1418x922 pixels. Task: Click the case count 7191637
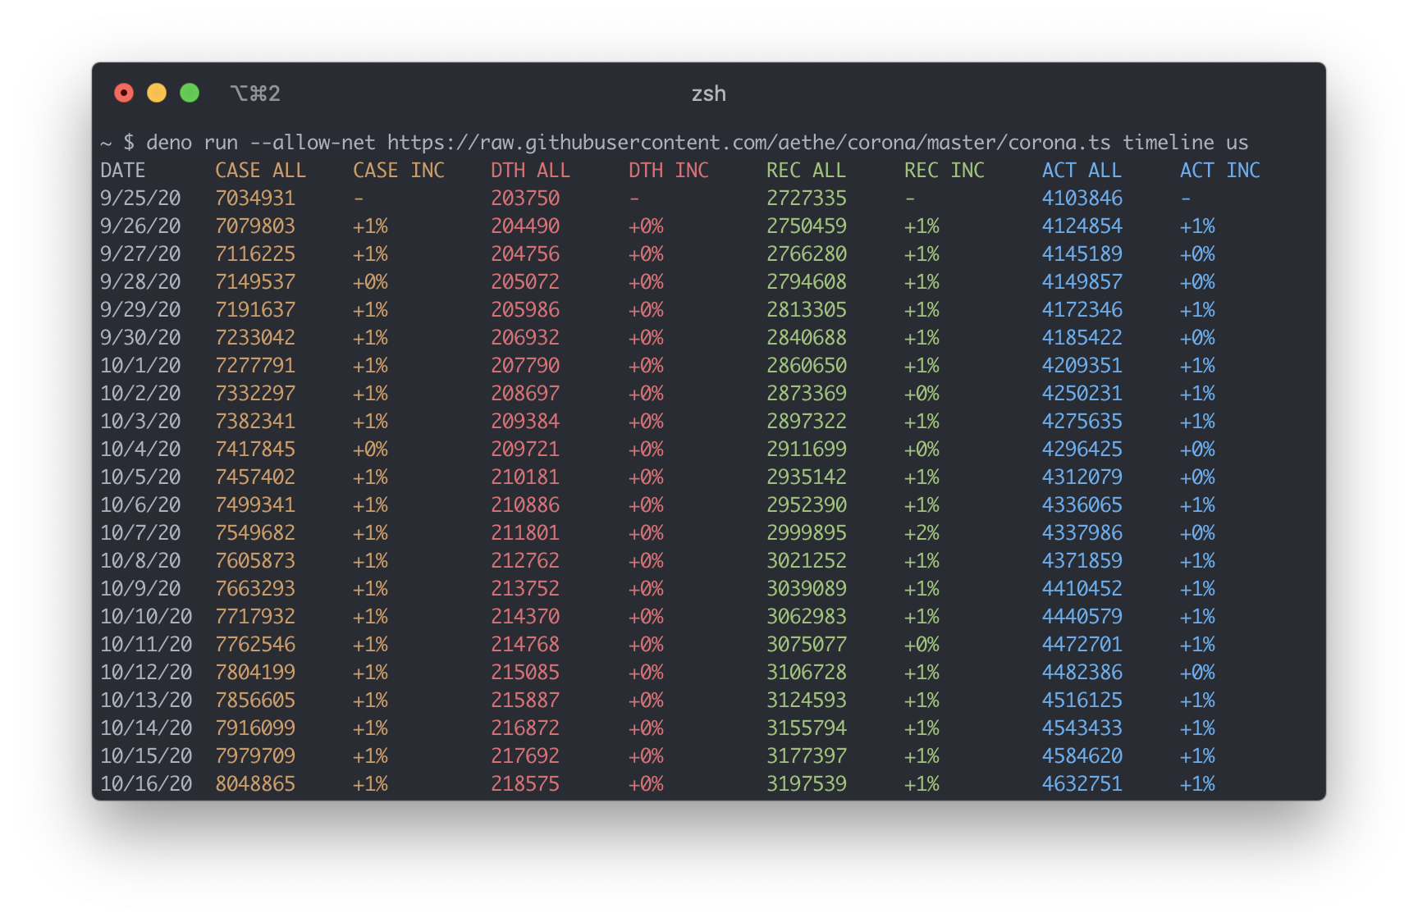tap(255, 310)
